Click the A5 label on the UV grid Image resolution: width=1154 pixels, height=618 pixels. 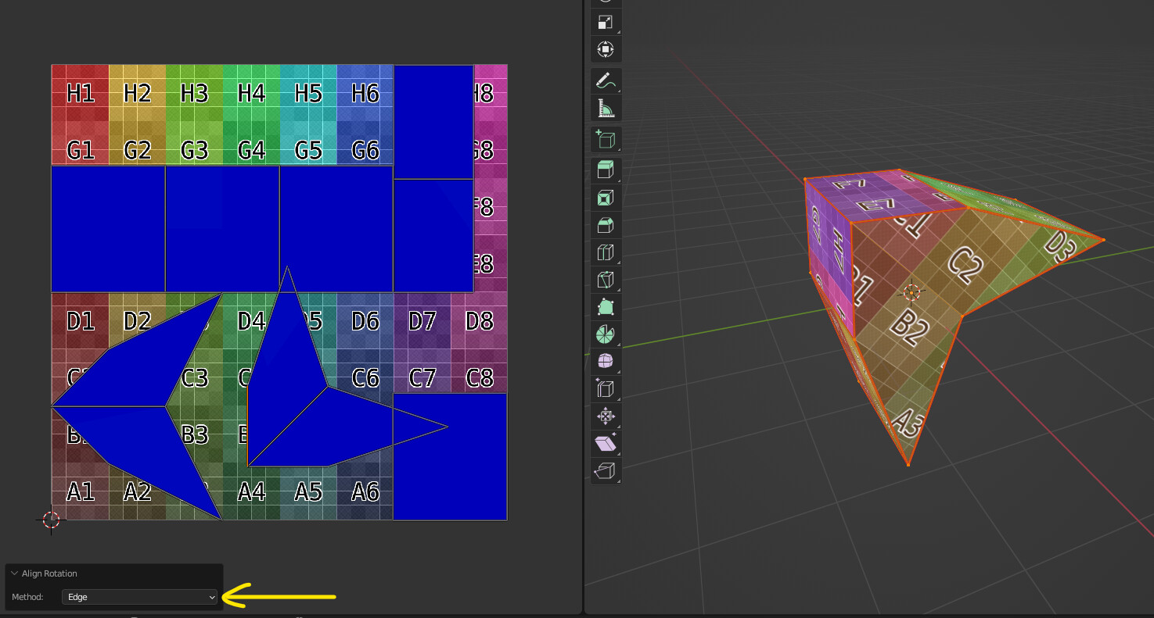coord(308,491)
